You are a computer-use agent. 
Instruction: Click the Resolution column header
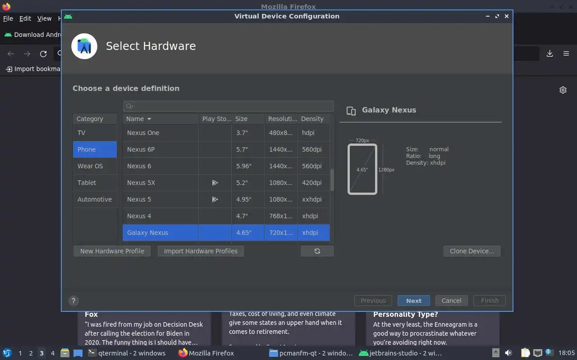[x=281, y=119]
